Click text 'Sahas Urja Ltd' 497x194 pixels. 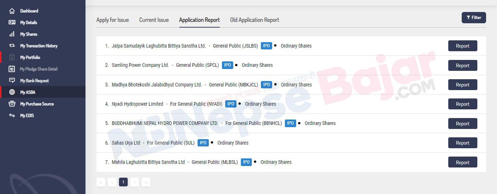tap(126, 143)
